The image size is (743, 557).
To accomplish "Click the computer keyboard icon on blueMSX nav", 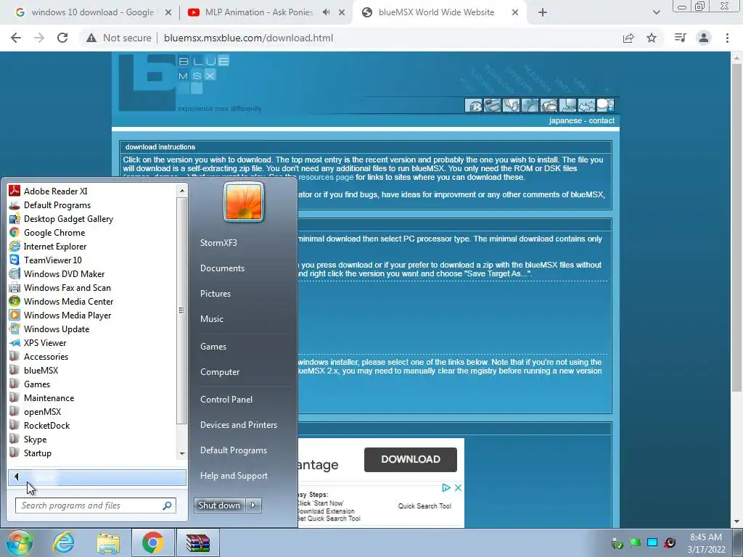I will point(567,105).
